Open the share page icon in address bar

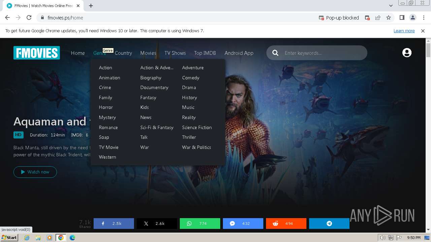tap(378, 18)
